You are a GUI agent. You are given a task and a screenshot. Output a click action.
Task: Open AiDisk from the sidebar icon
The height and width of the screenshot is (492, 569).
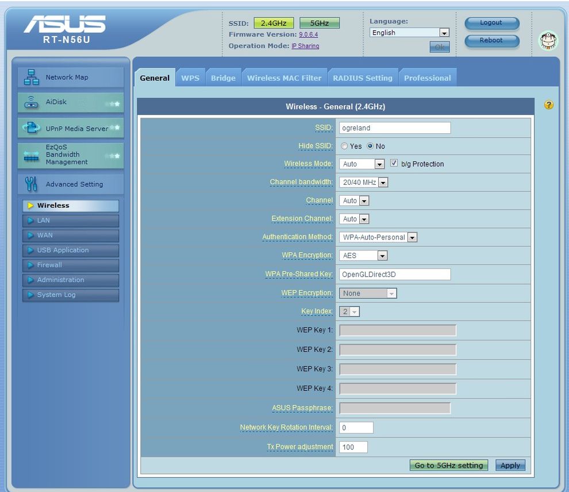tap(31, 102)
